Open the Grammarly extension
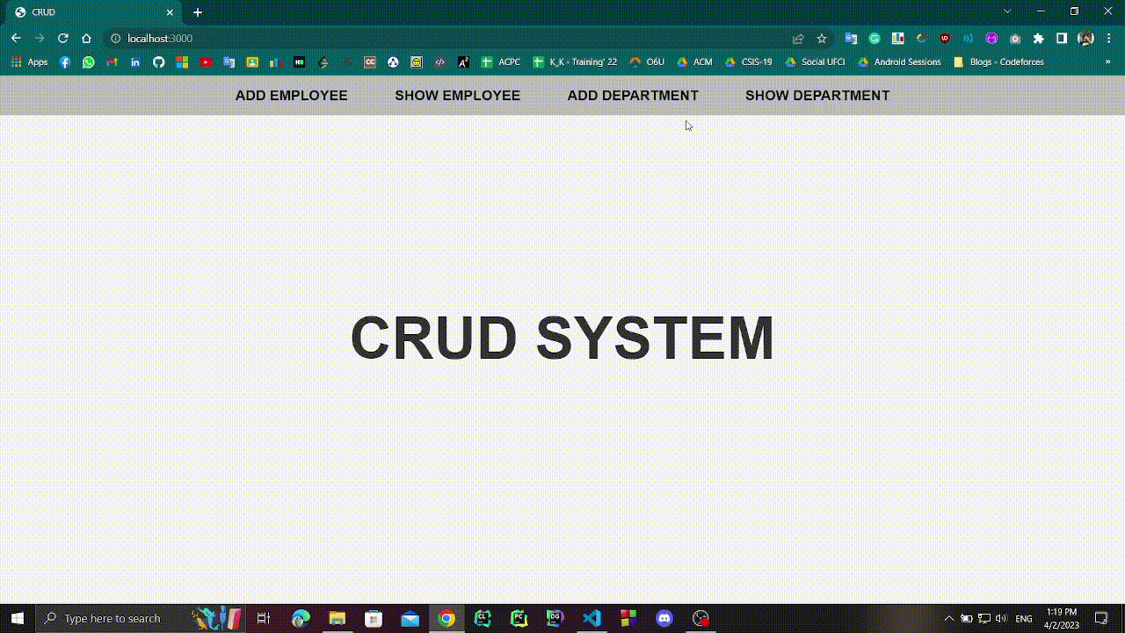This screenshot has width=1125, height=633. (x=875, y=39)
